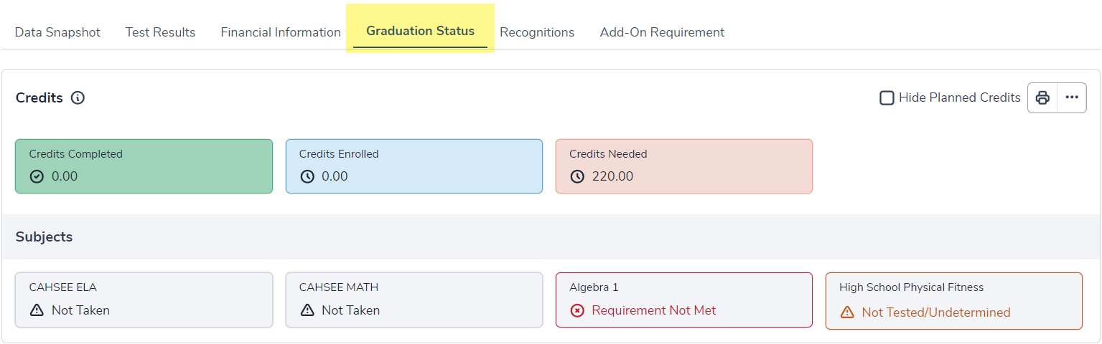Click the CAHSEE ELA warning triangle icon
Viewport: 1102px width, 344px height.
pos(37,310)
